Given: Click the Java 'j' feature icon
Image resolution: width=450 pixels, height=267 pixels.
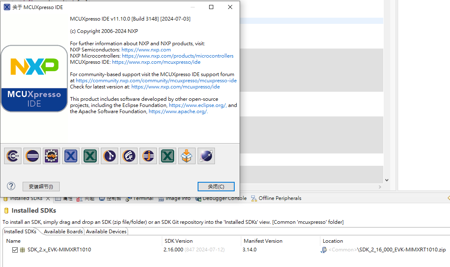Looking at the screenshot, I should [x=148, y=156].
